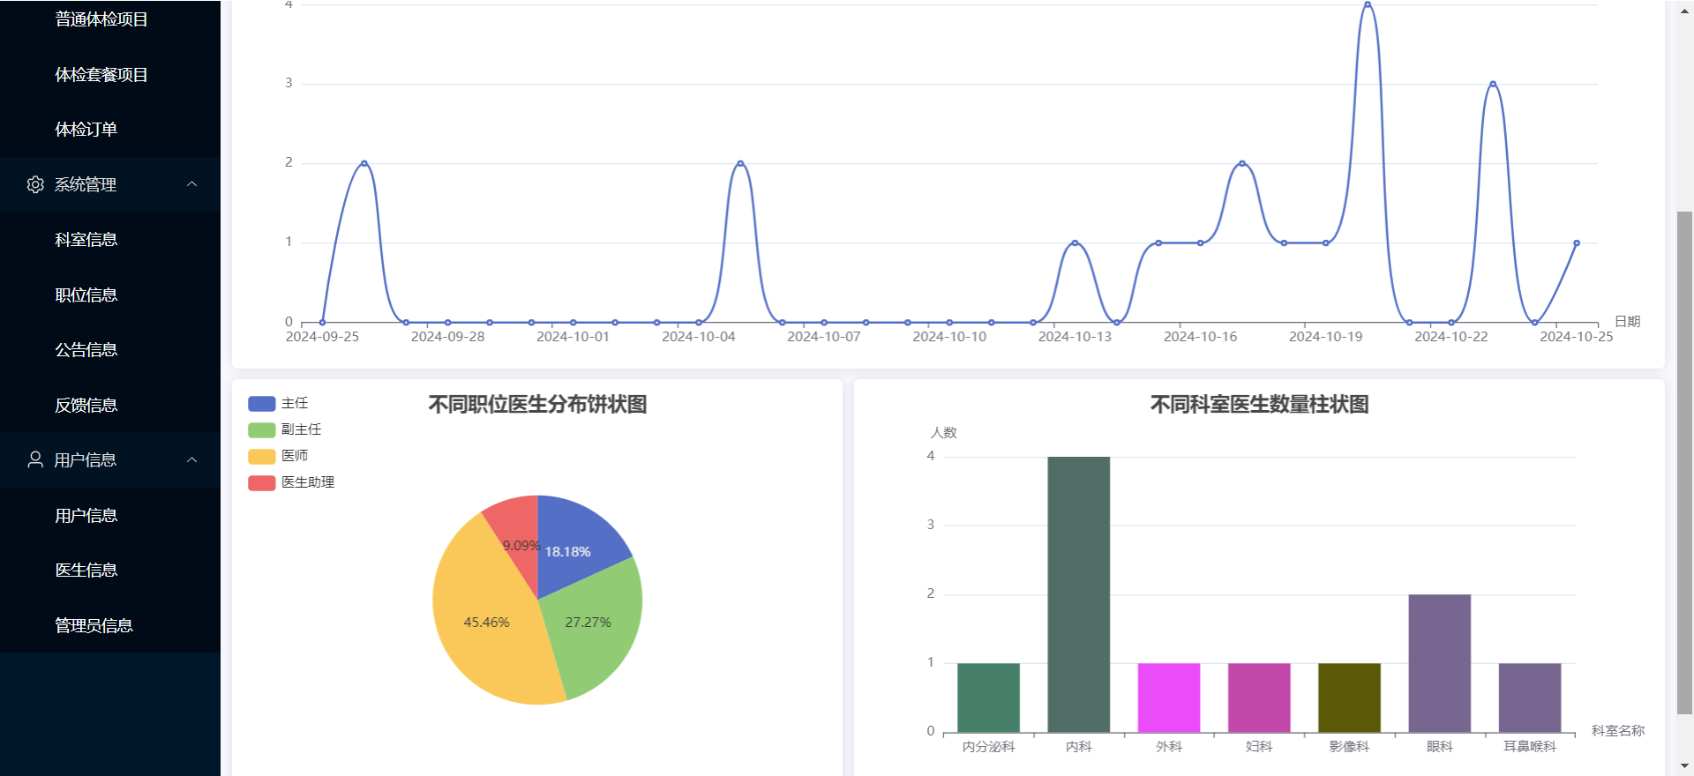Toggle the 医师 legend item

tap(278, 456)
